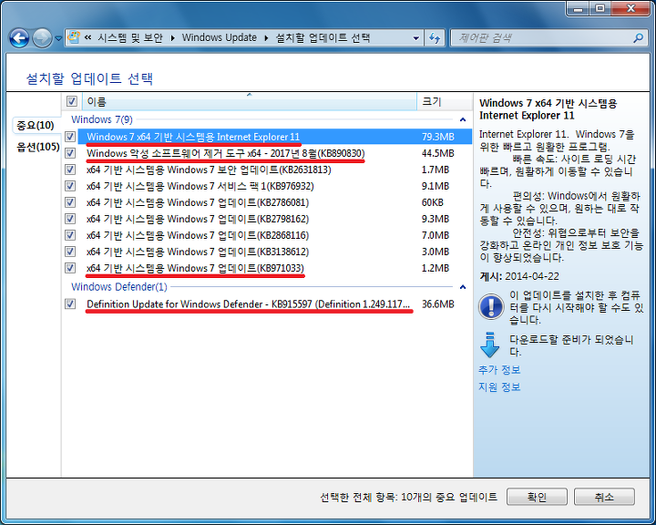Image resolution: width=656 pixels, height=525 pixels.
Task: Open recent pages dropdown beside navigation arrows
Action: 58,38
